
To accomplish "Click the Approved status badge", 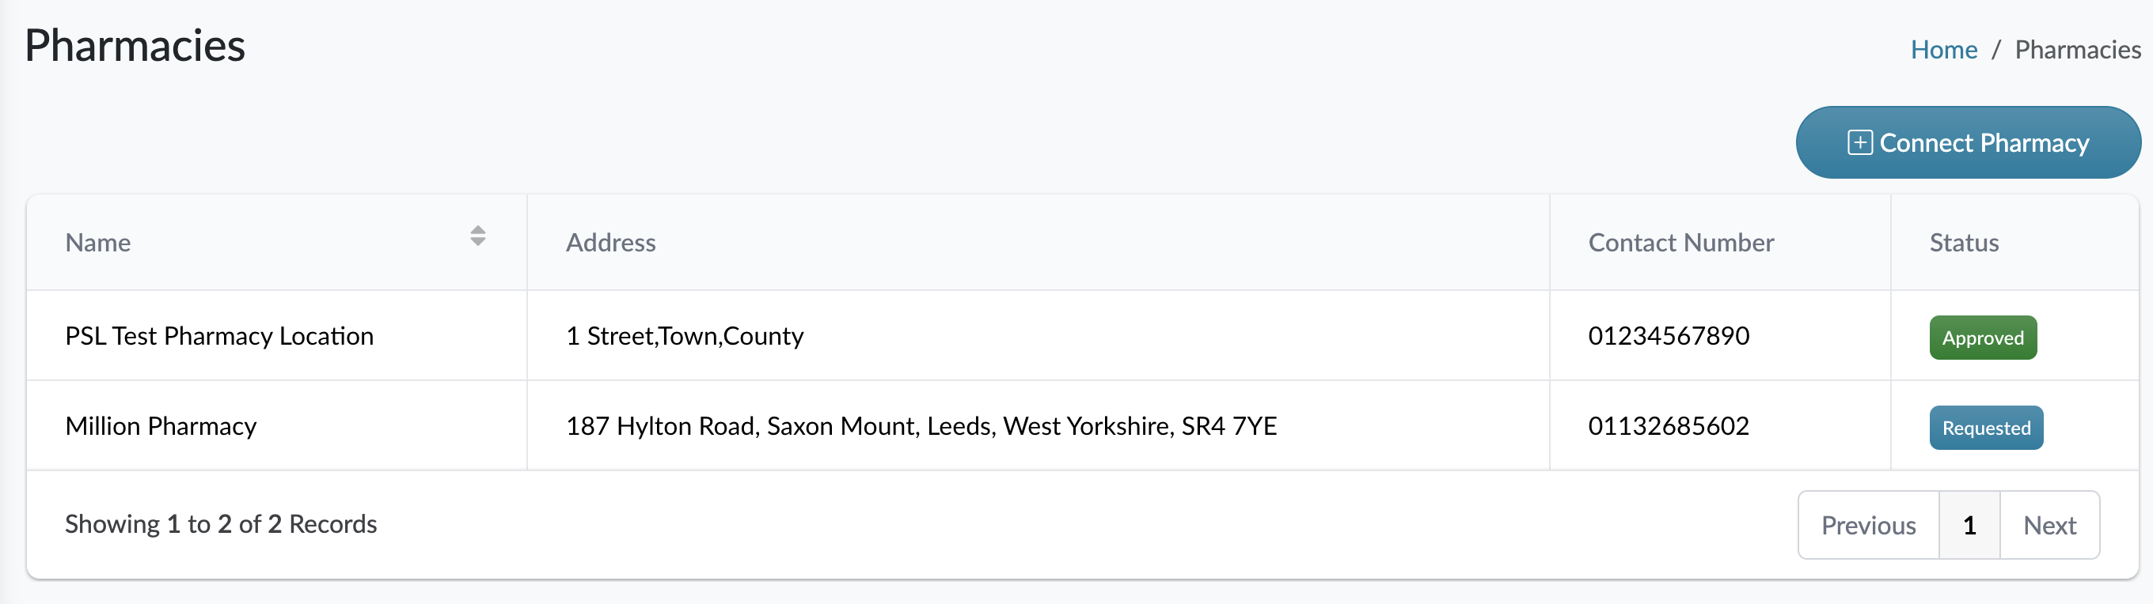I will pos(1982,338).
